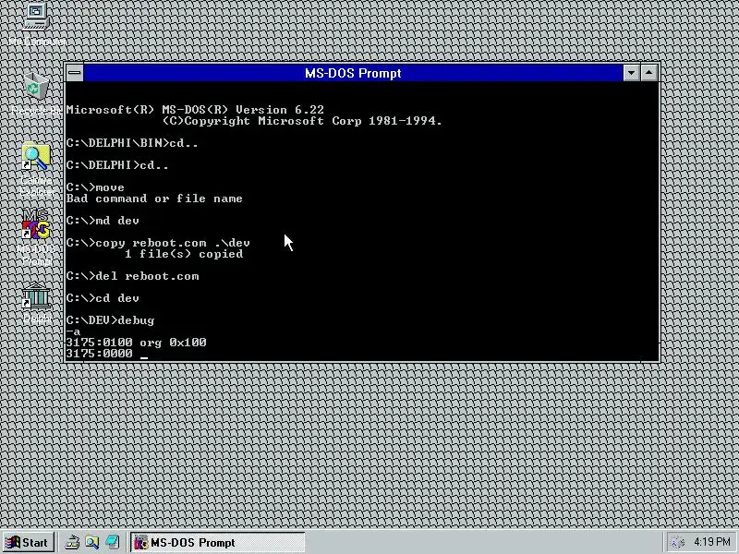The height and width of the screenshot is (554, 739).
Task: Click the '3175:0000' debug prompt line
Action: pos(100,354)
